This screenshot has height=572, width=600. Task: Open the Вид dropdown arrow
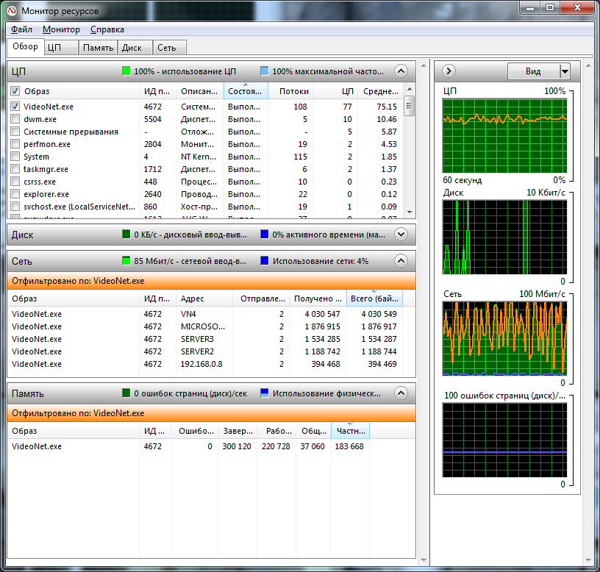coord(565,71)
